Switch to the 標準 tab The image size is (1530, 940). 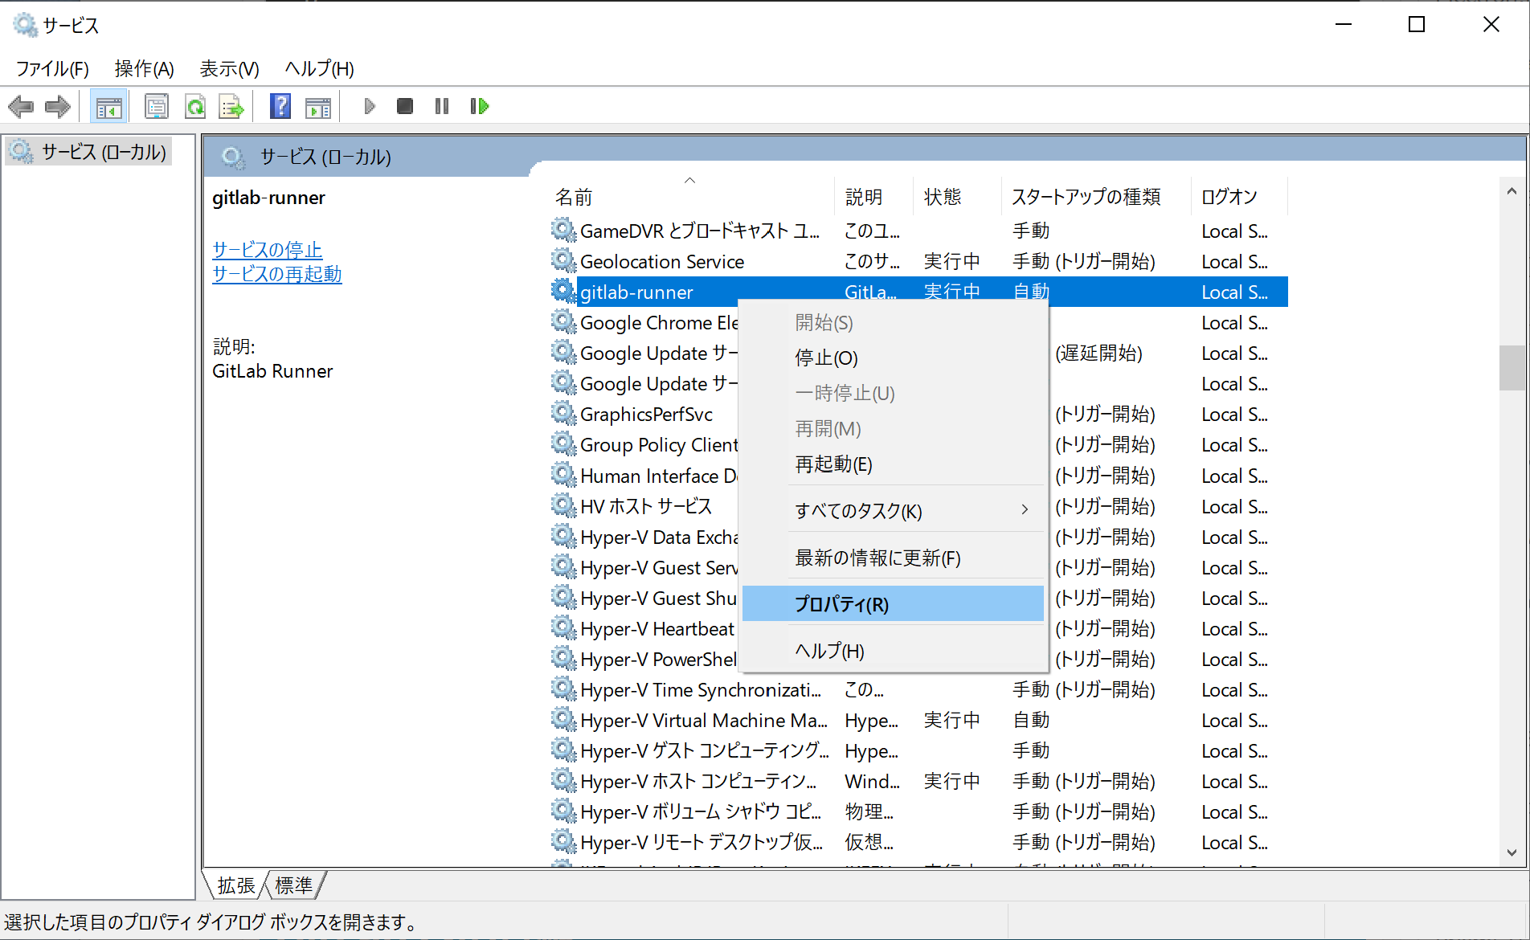click(294, 885)
